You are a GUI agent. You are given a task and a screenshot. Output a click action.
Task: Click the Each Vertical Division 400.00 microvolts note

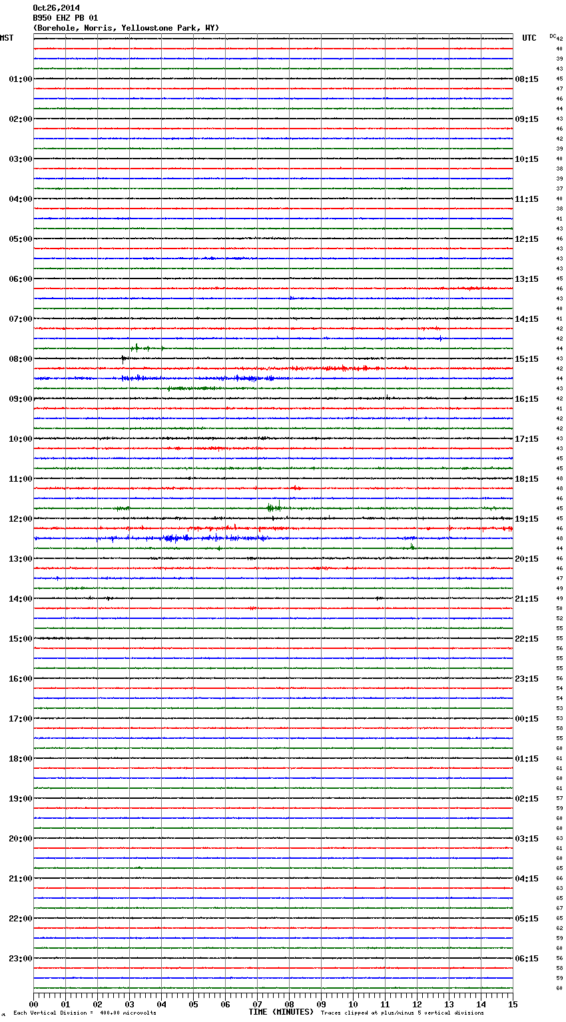[x=85, y=1013]
